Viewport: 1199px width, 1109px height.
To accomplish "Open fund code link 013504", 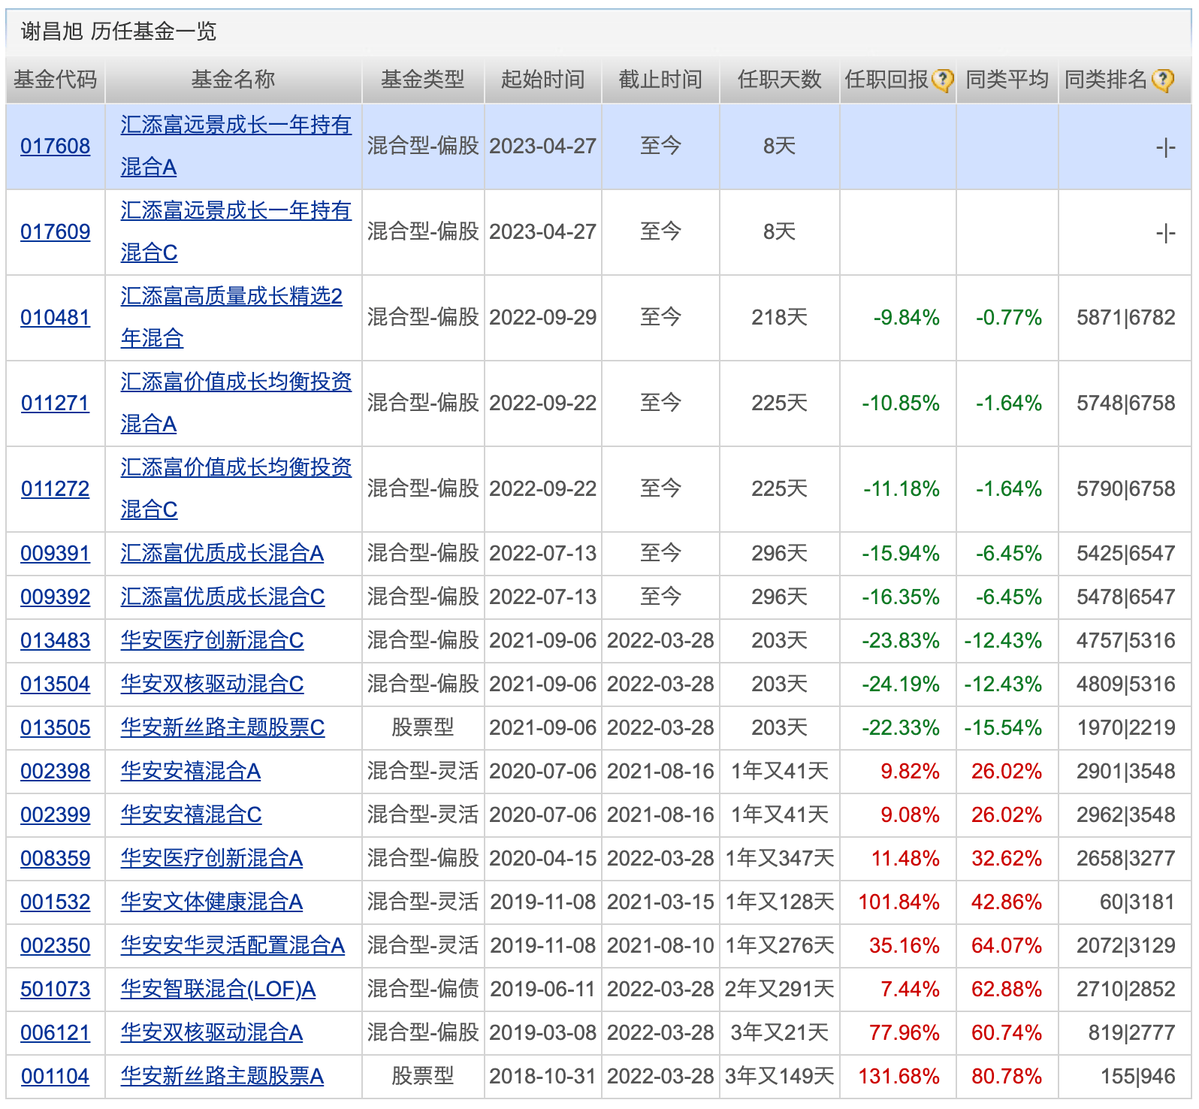I will 56,684.
